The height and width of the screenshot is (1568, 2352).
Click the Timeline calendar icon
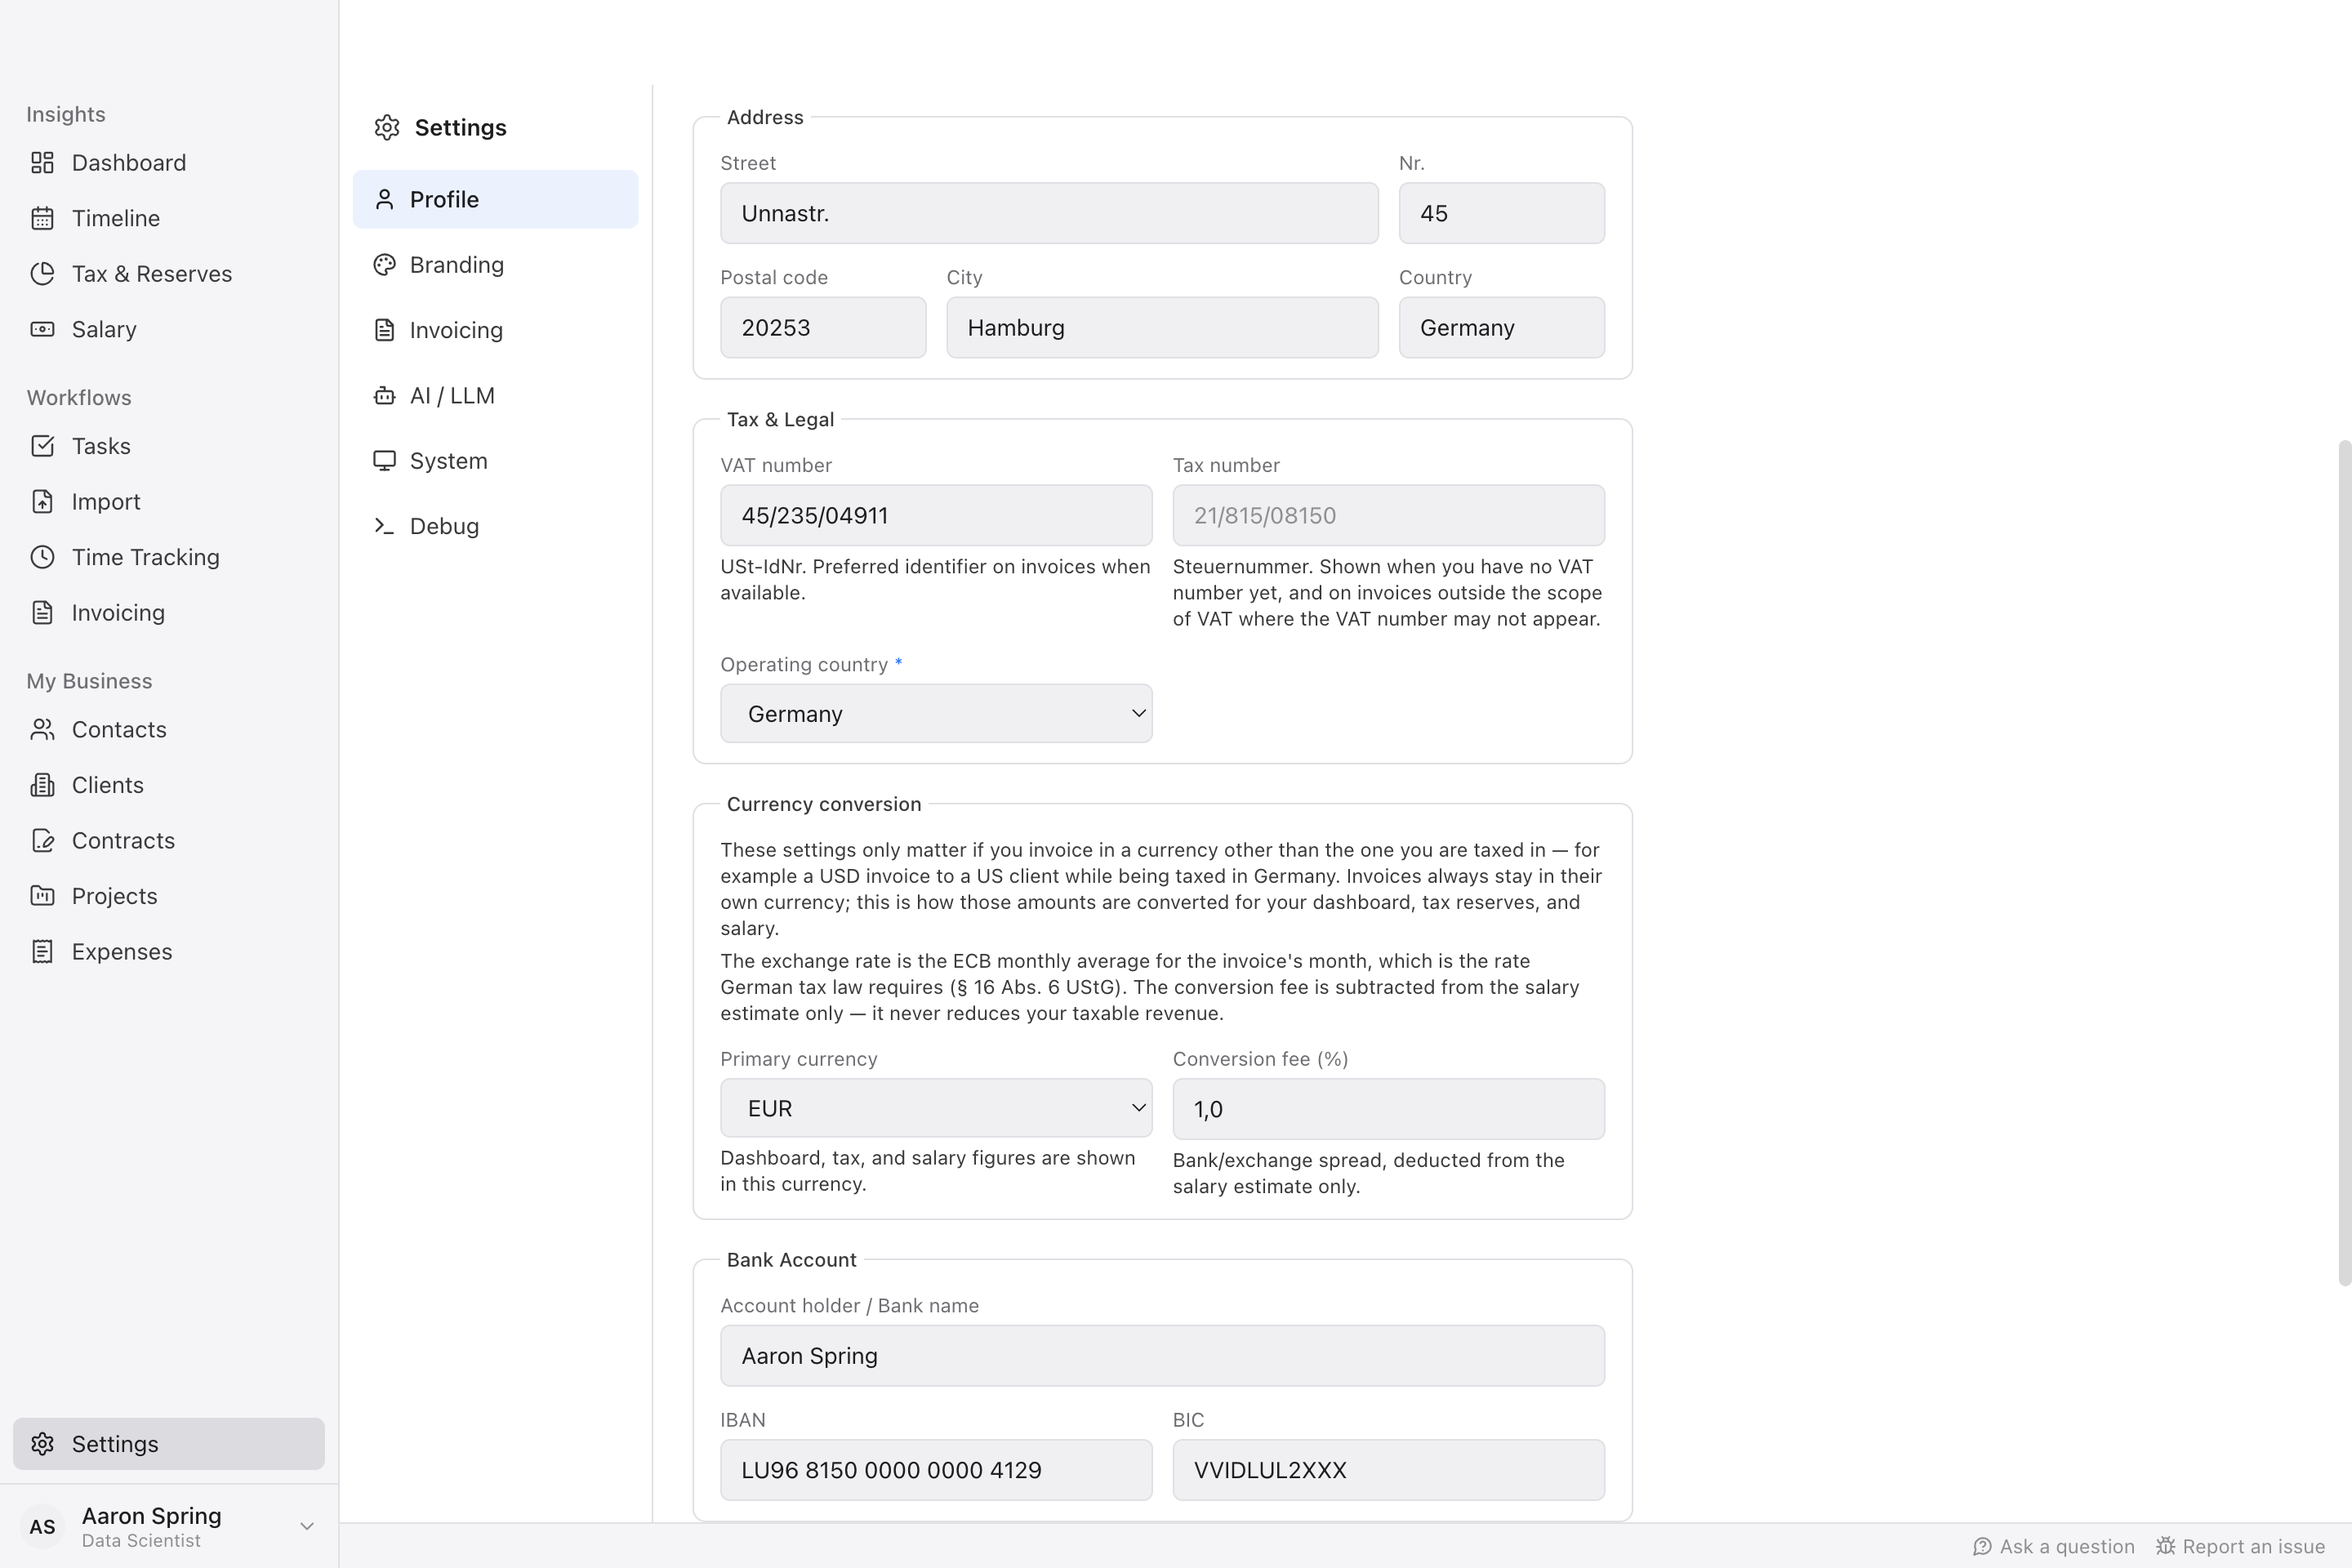coord(42,218)
